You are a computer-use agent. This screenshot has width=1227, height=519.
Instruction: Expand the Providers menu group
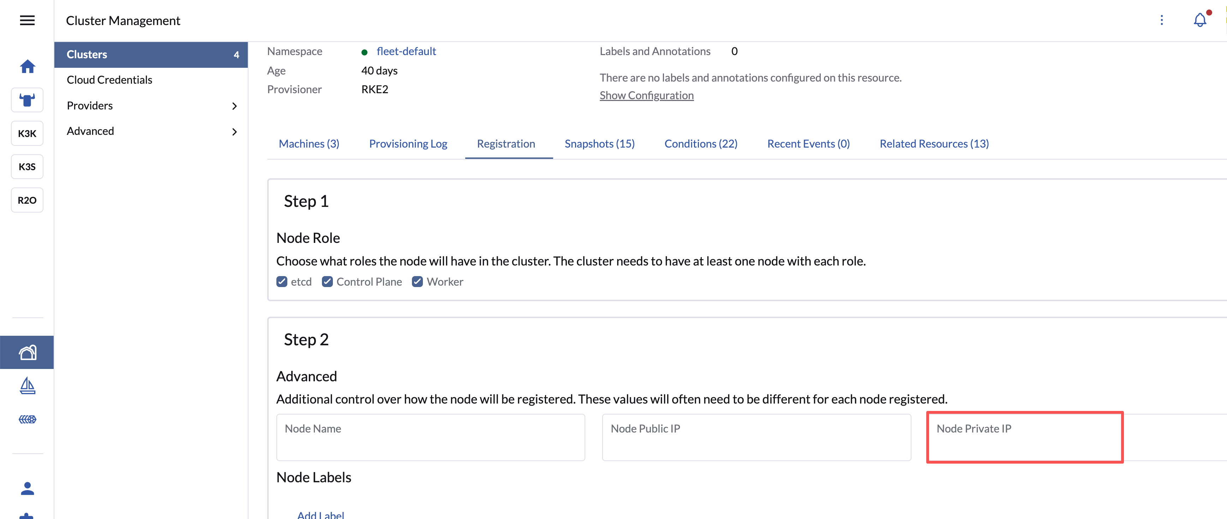[x=151, y=106]
